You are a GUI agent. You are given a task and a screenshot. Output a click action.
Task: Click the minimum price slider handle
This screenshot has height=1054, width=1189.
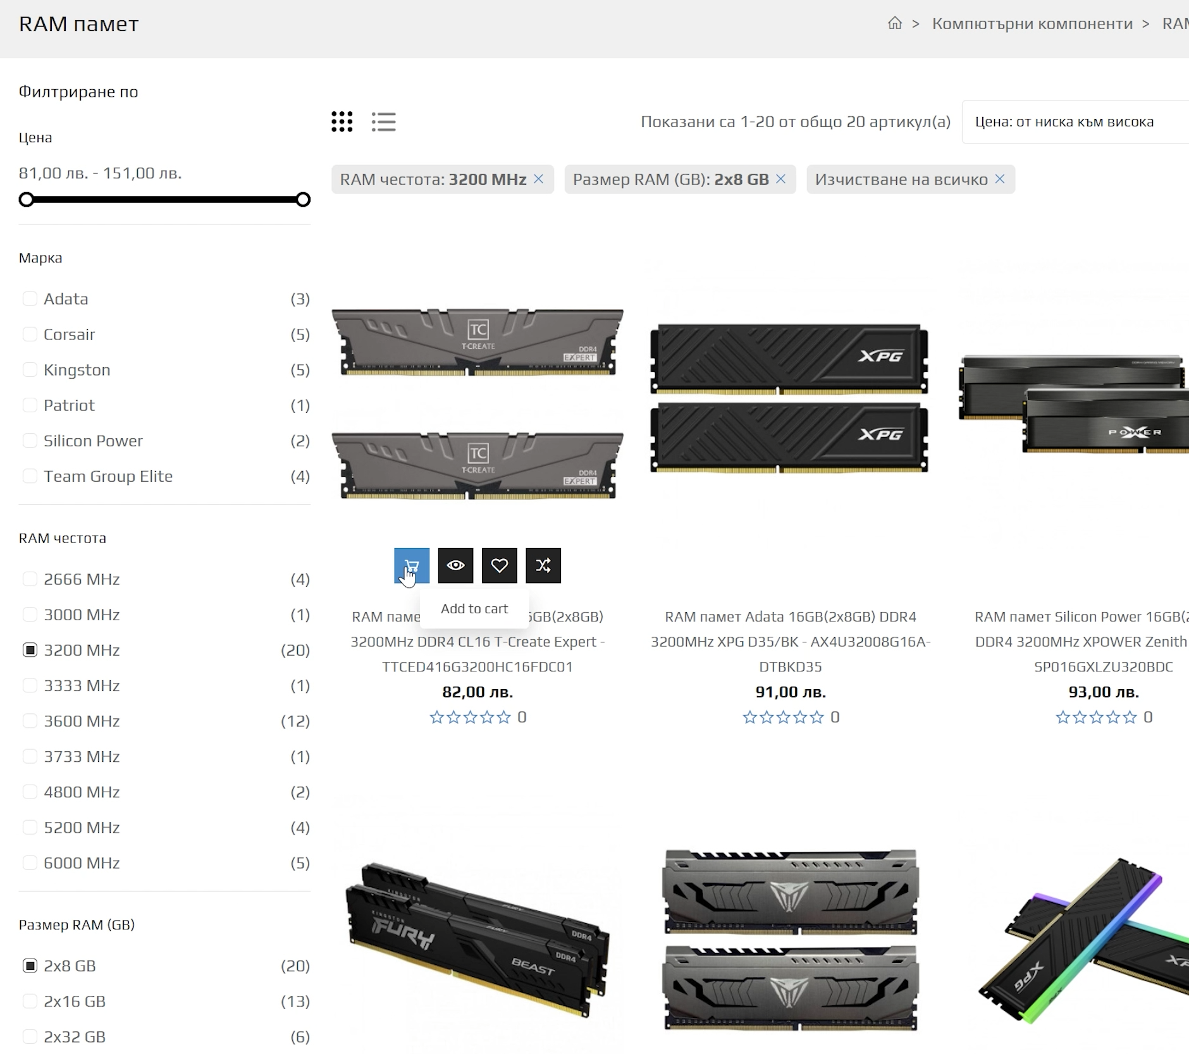[26, 200]
